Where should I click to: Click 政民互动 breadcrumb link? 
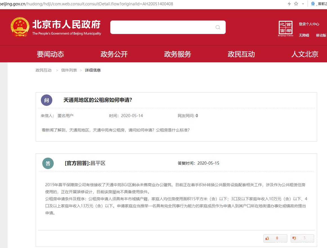44,70
